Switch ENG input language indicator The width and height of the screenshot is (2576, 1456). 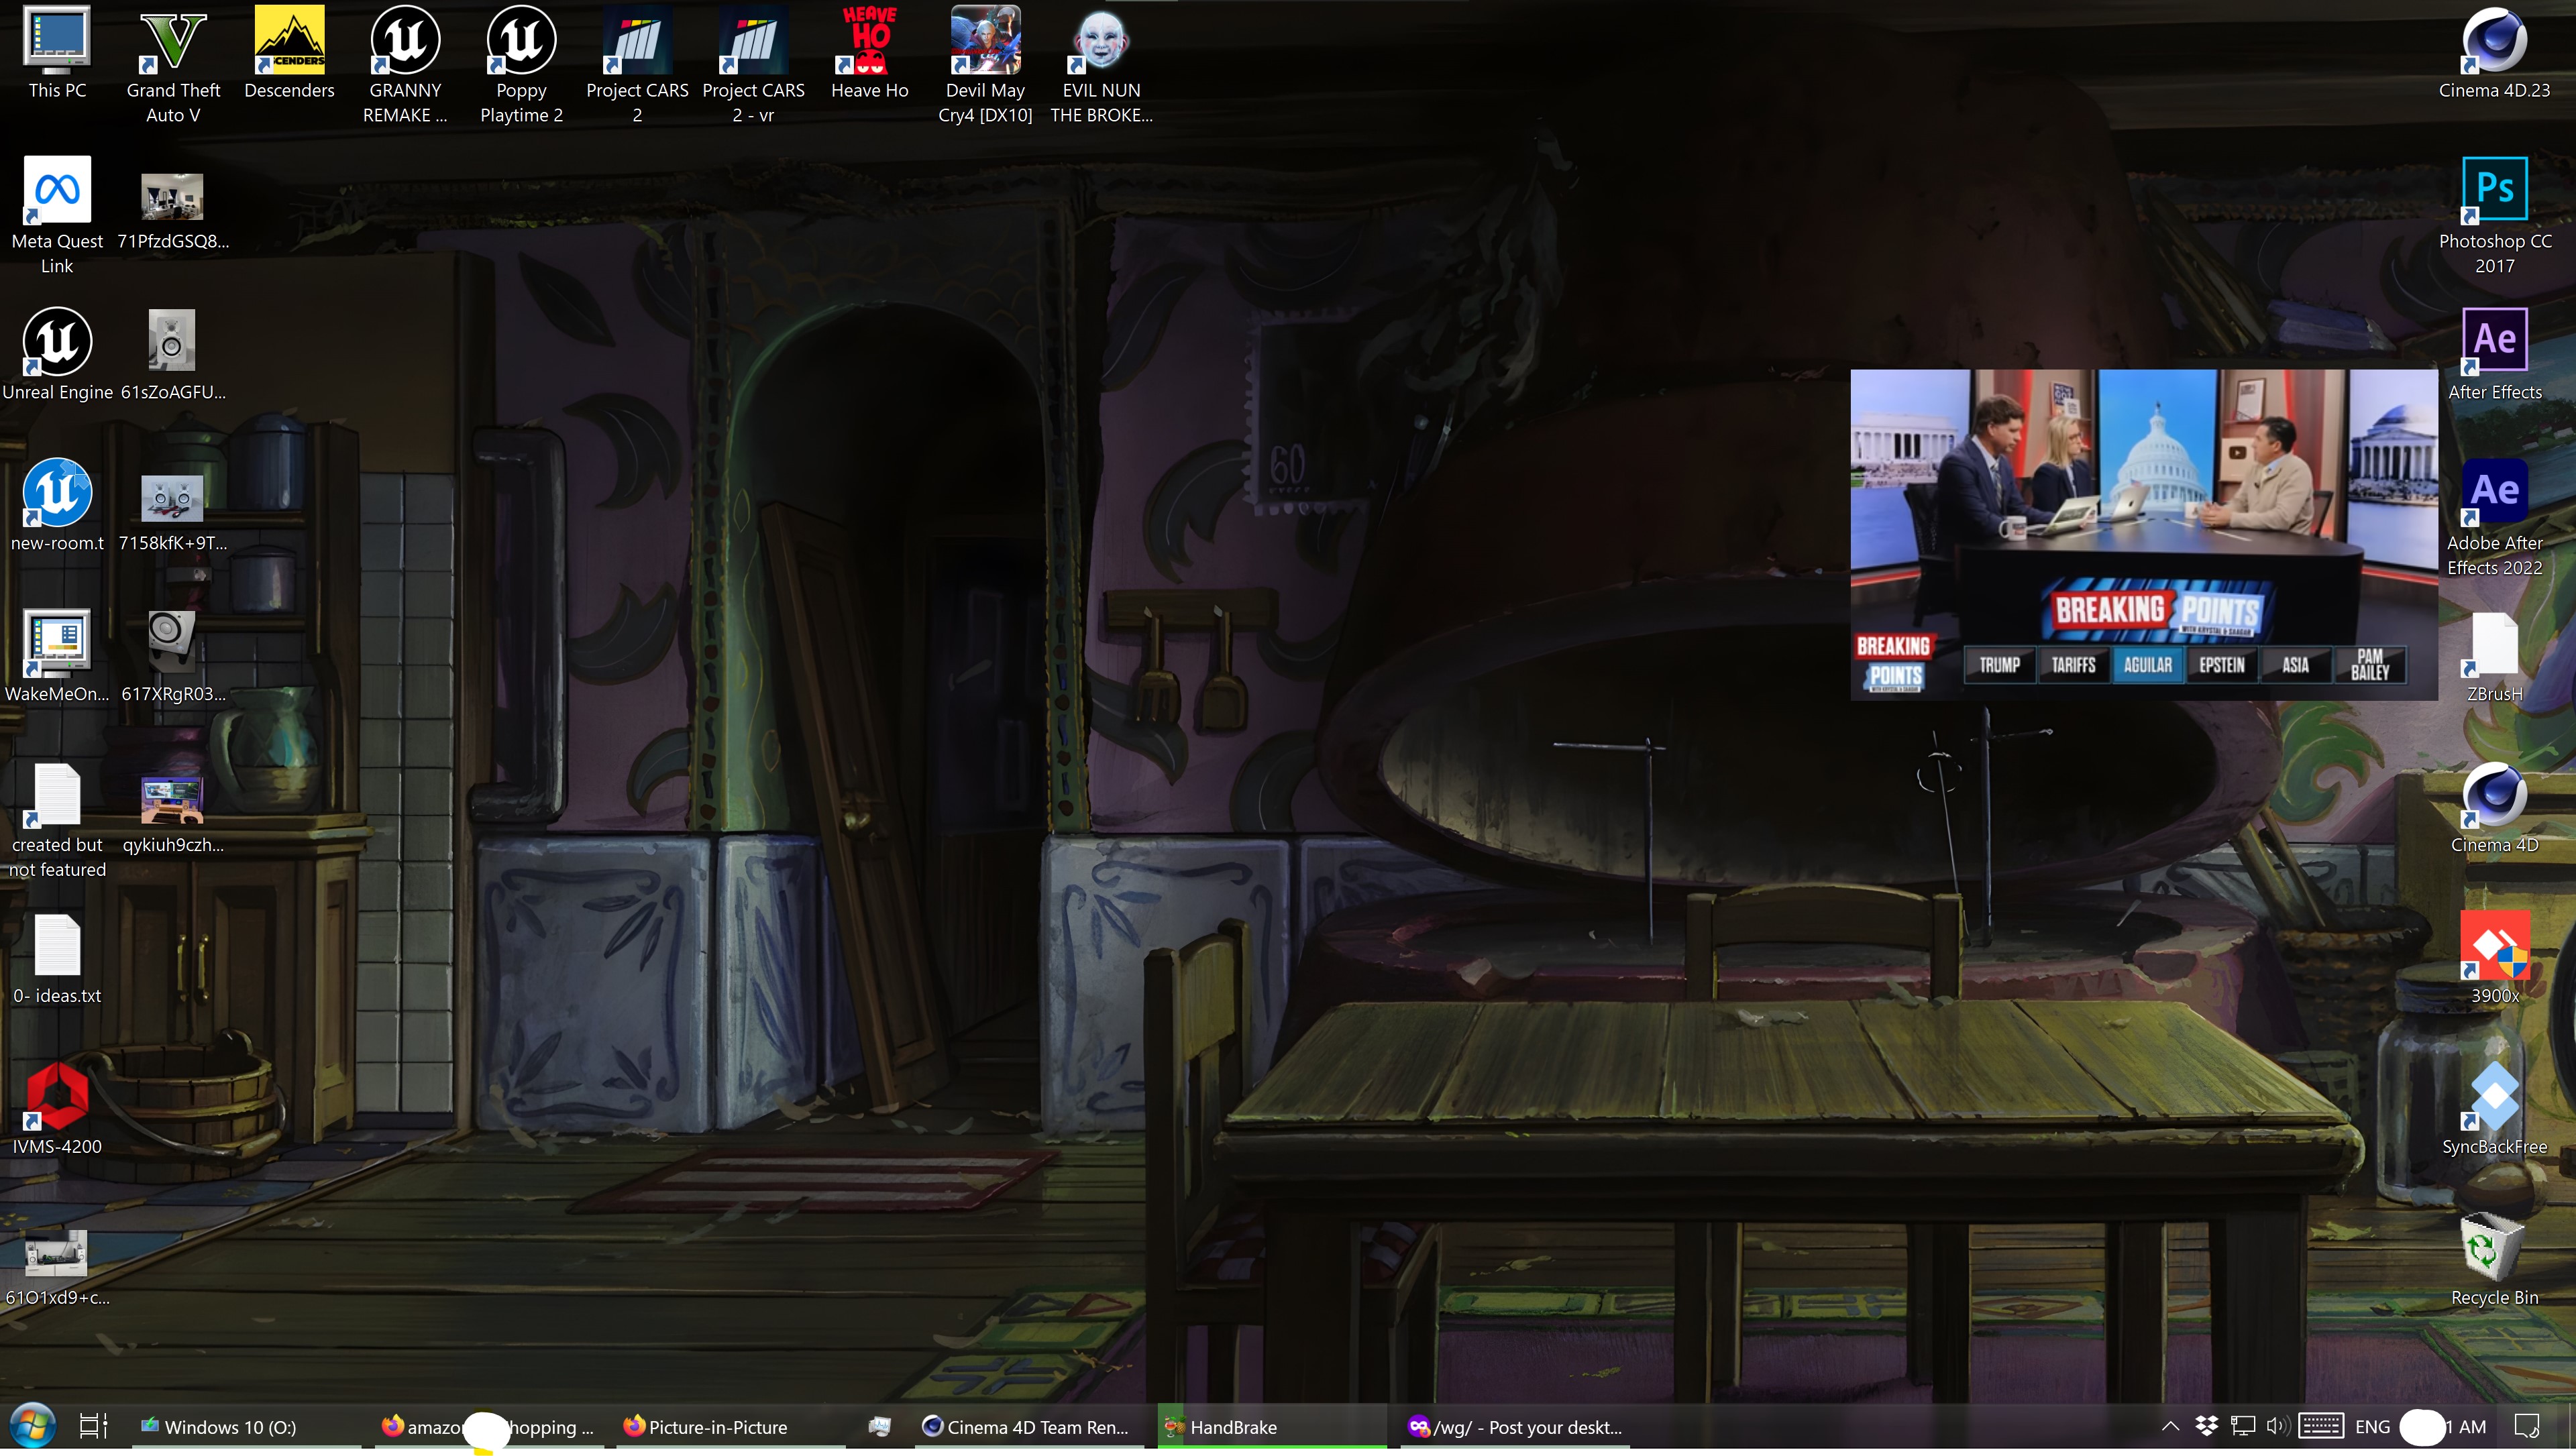pos(2372,1427)
